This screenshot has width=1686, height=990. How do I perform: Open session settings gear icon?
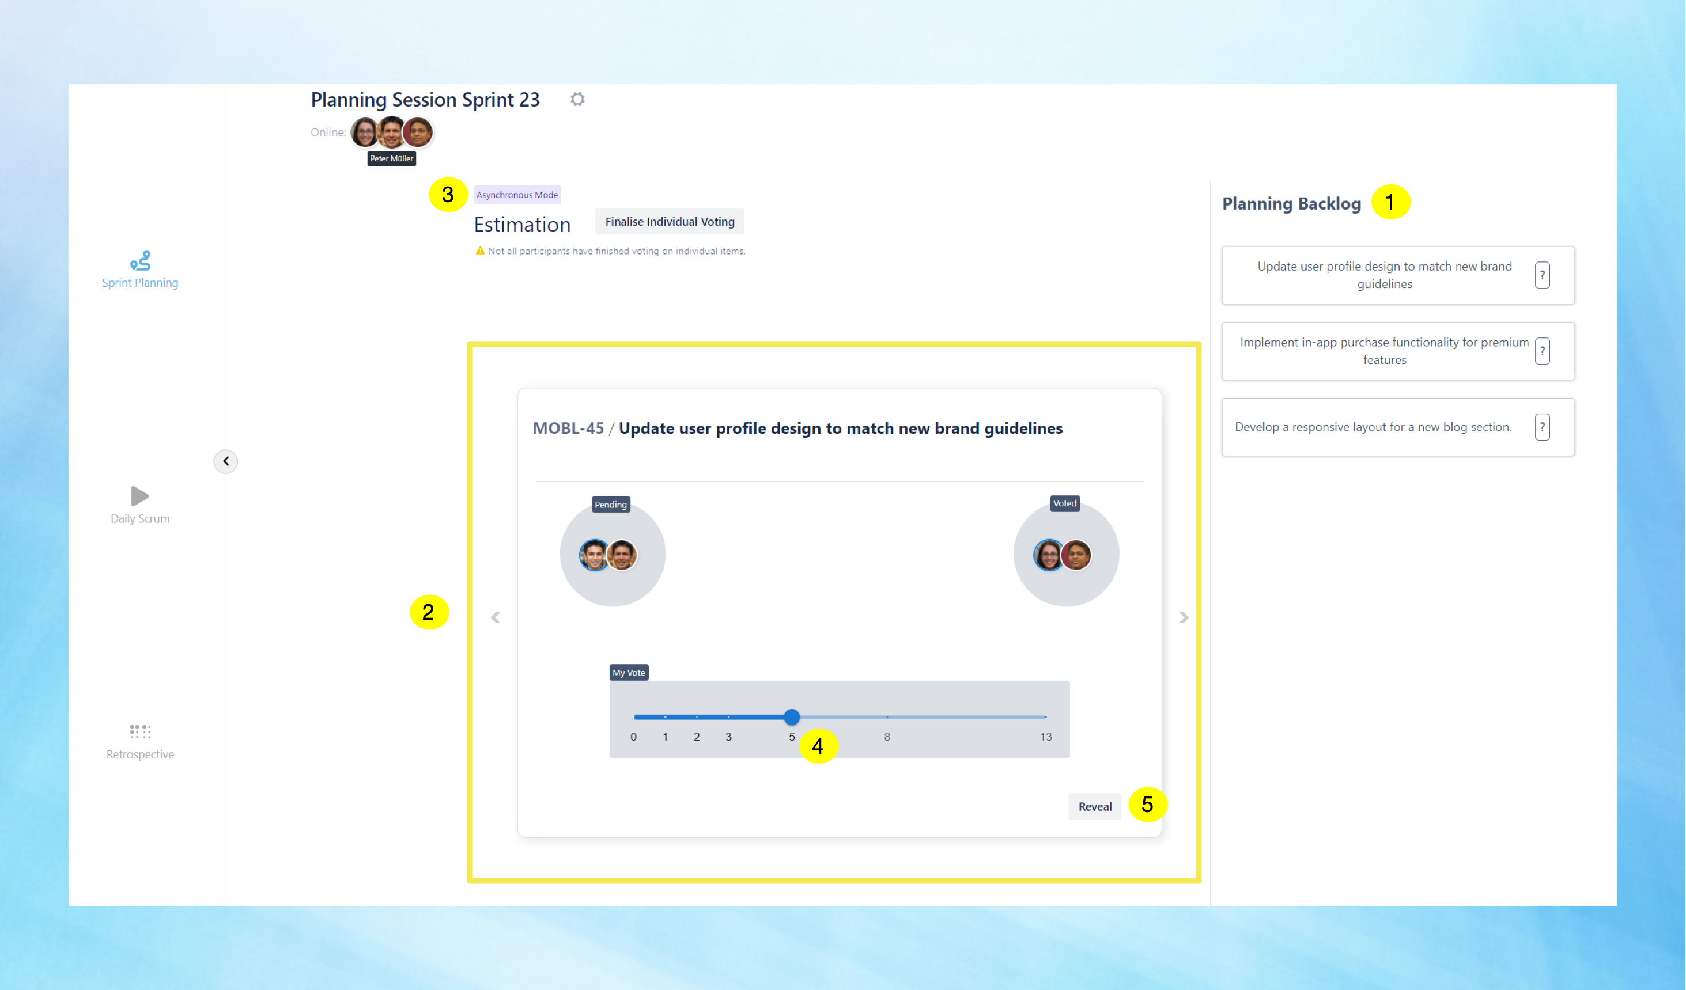tap(577, 99)
